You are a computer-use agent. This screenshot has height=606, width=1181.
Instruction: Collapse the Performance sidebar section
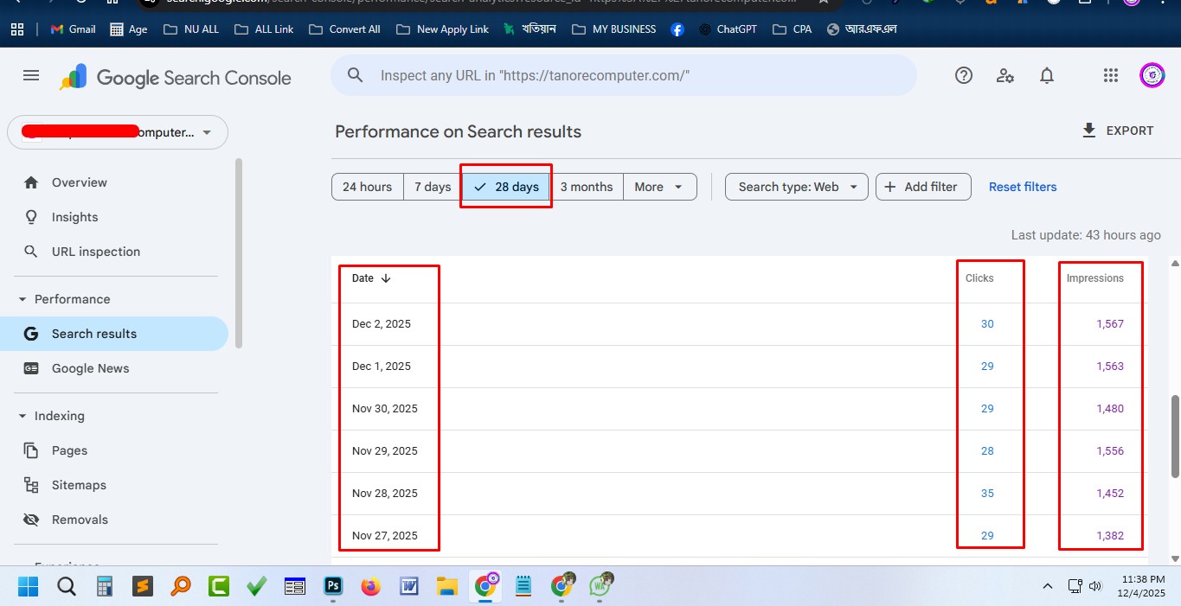(23, 299)
